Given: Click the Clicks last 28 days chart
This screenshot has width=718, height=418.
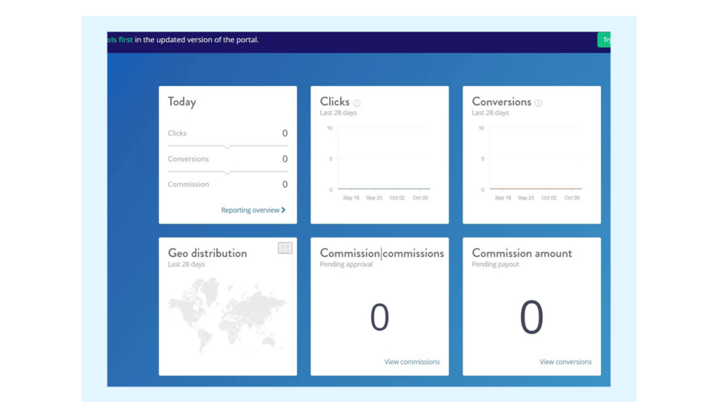Looking at the screenshot, I should tap(379, 163).
